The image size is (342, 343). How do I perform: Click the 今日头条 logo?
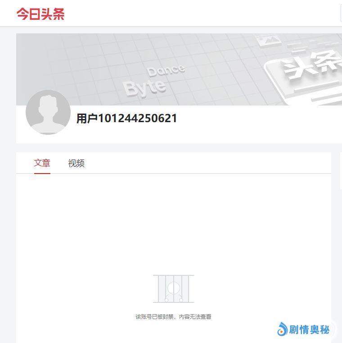tap(40, 14)
